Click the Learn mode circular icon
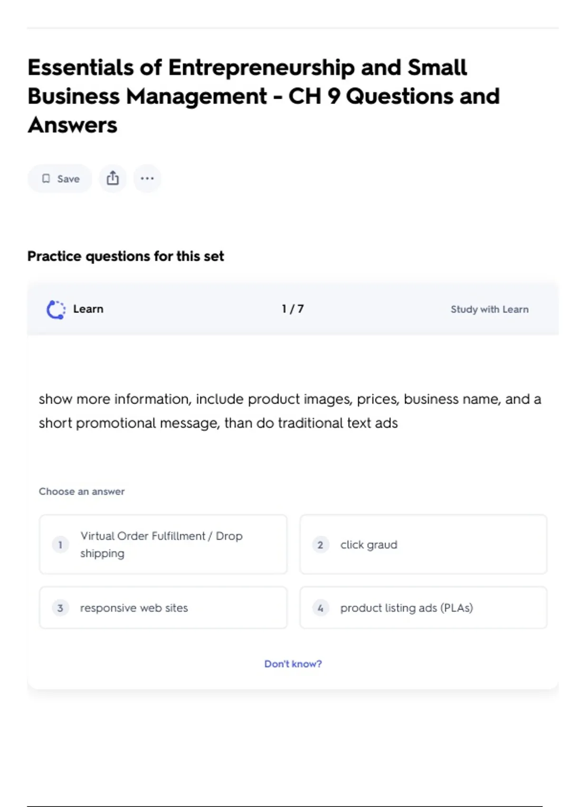570x807 pixels. pos(56,310)
